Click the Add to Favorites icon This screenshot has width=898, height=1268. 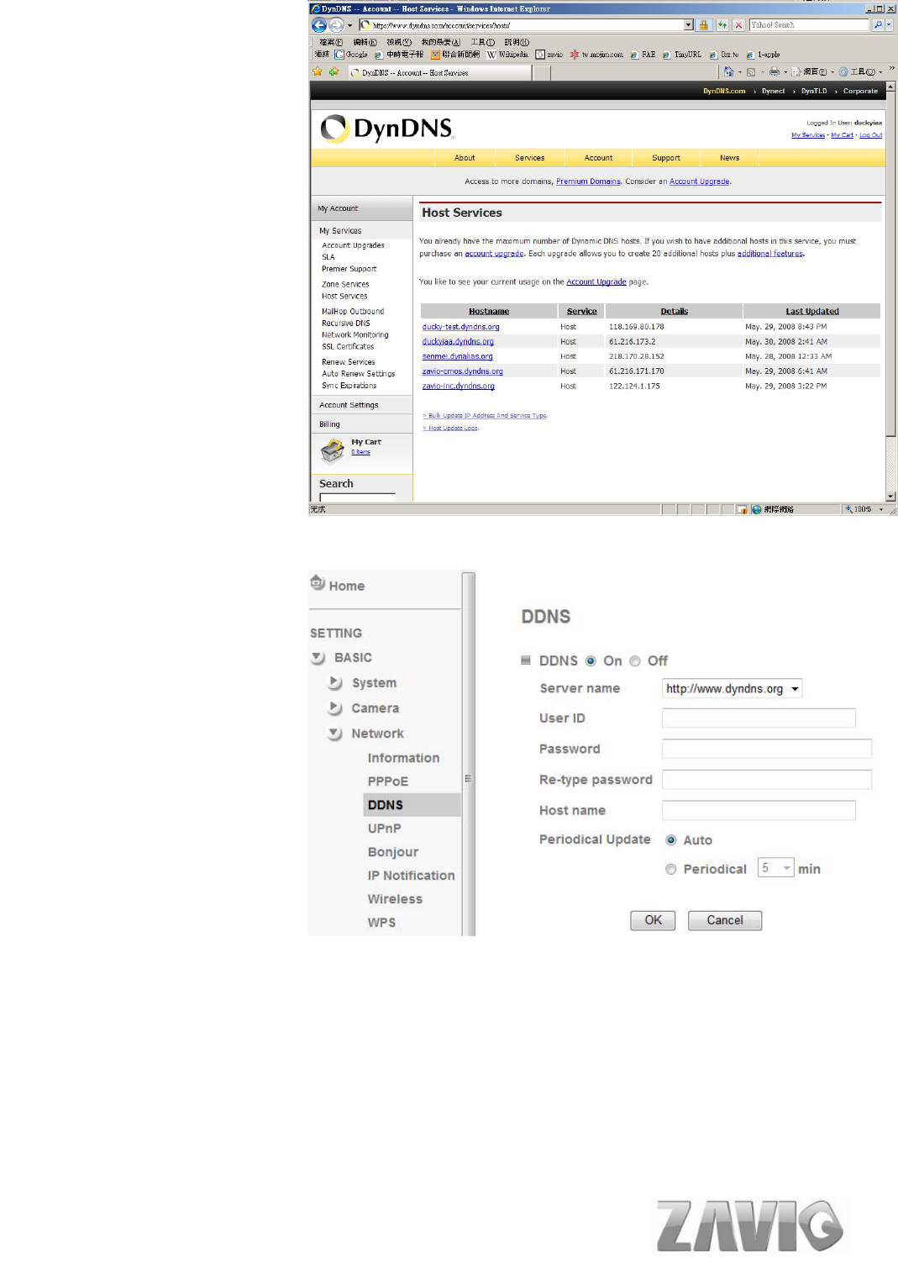coord(333,72)
